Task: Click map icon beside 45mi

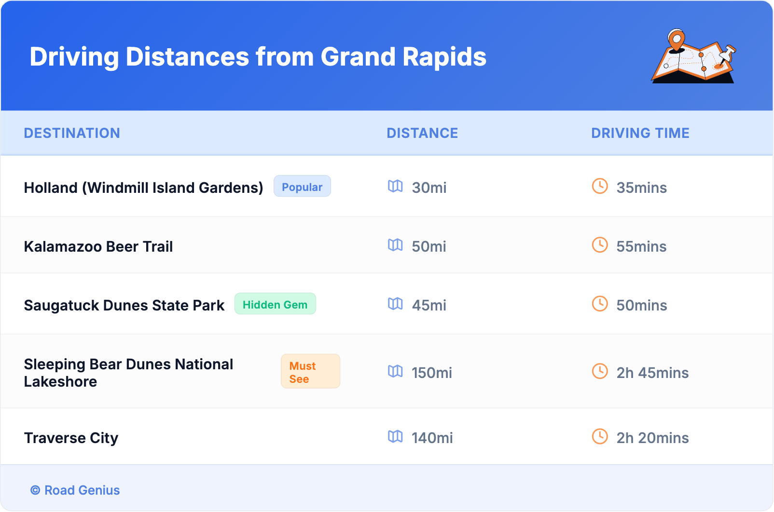Action: (395, 304)
